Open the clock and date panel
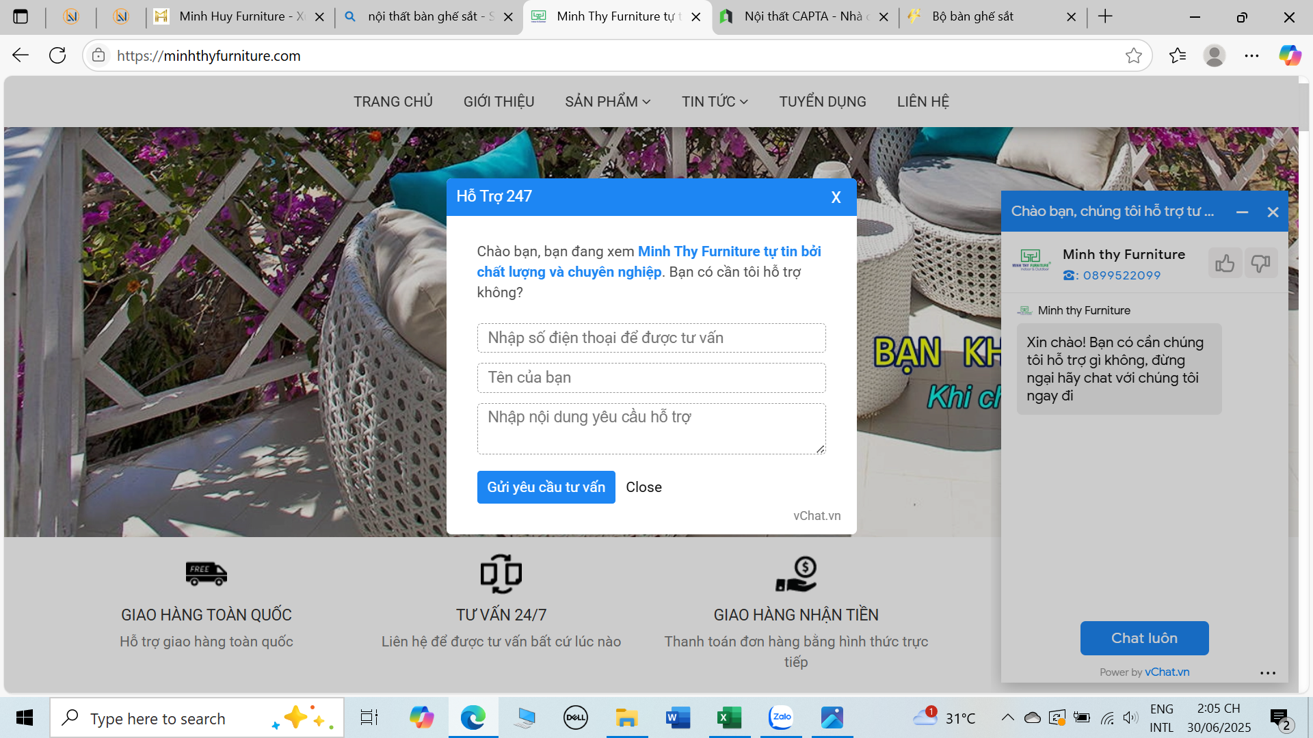This screenshot has height=738, width=1313. [x=1219, y=717]
